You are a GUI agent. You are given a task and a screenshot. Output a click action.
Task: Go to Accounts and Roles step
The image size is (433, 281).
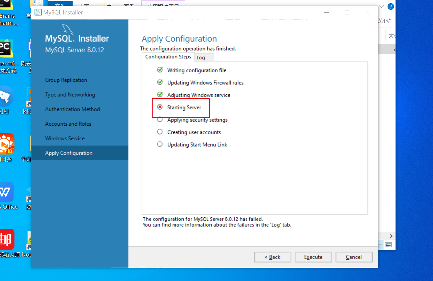coord(68,124)
